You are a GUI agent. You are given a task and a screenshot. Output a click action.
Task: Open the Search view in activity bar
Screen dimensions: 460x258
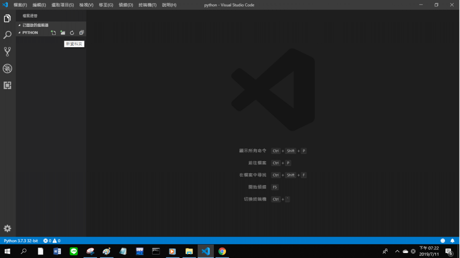(7, 35)
